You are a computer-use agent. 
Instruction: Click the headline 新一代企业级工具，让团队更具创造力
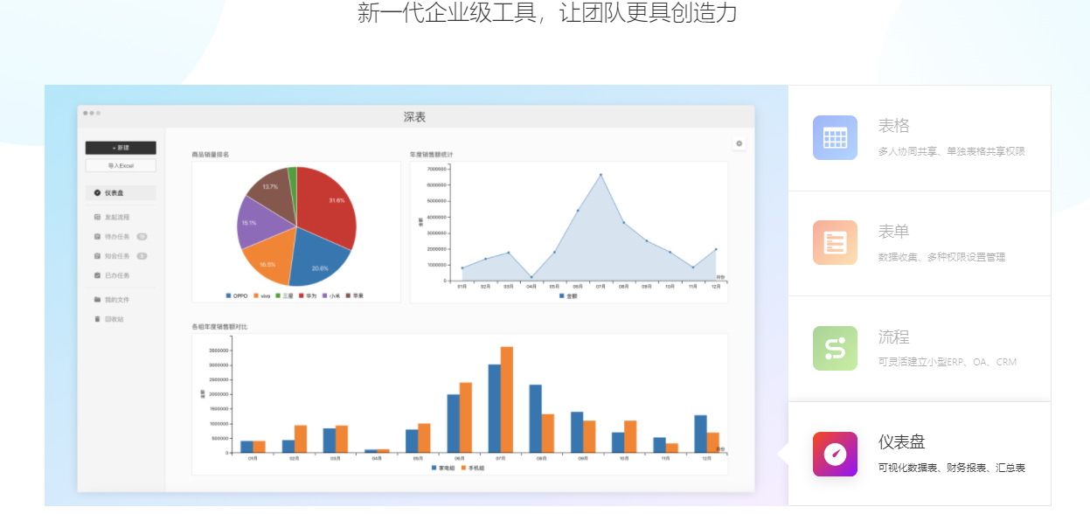pos(547,13)
